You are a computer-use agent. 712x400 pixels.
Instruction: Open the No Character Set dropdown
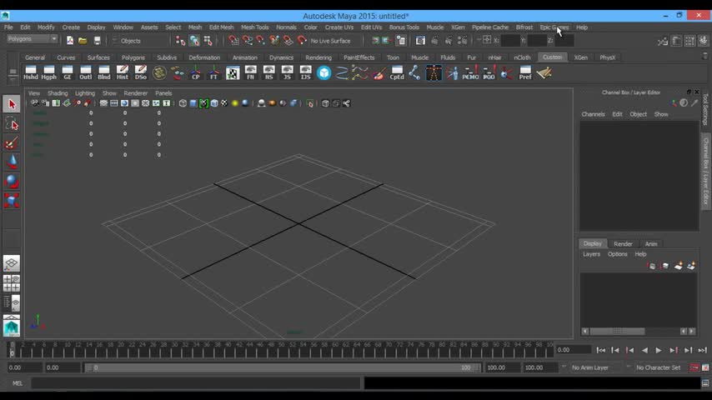click(x=659, y=367)
